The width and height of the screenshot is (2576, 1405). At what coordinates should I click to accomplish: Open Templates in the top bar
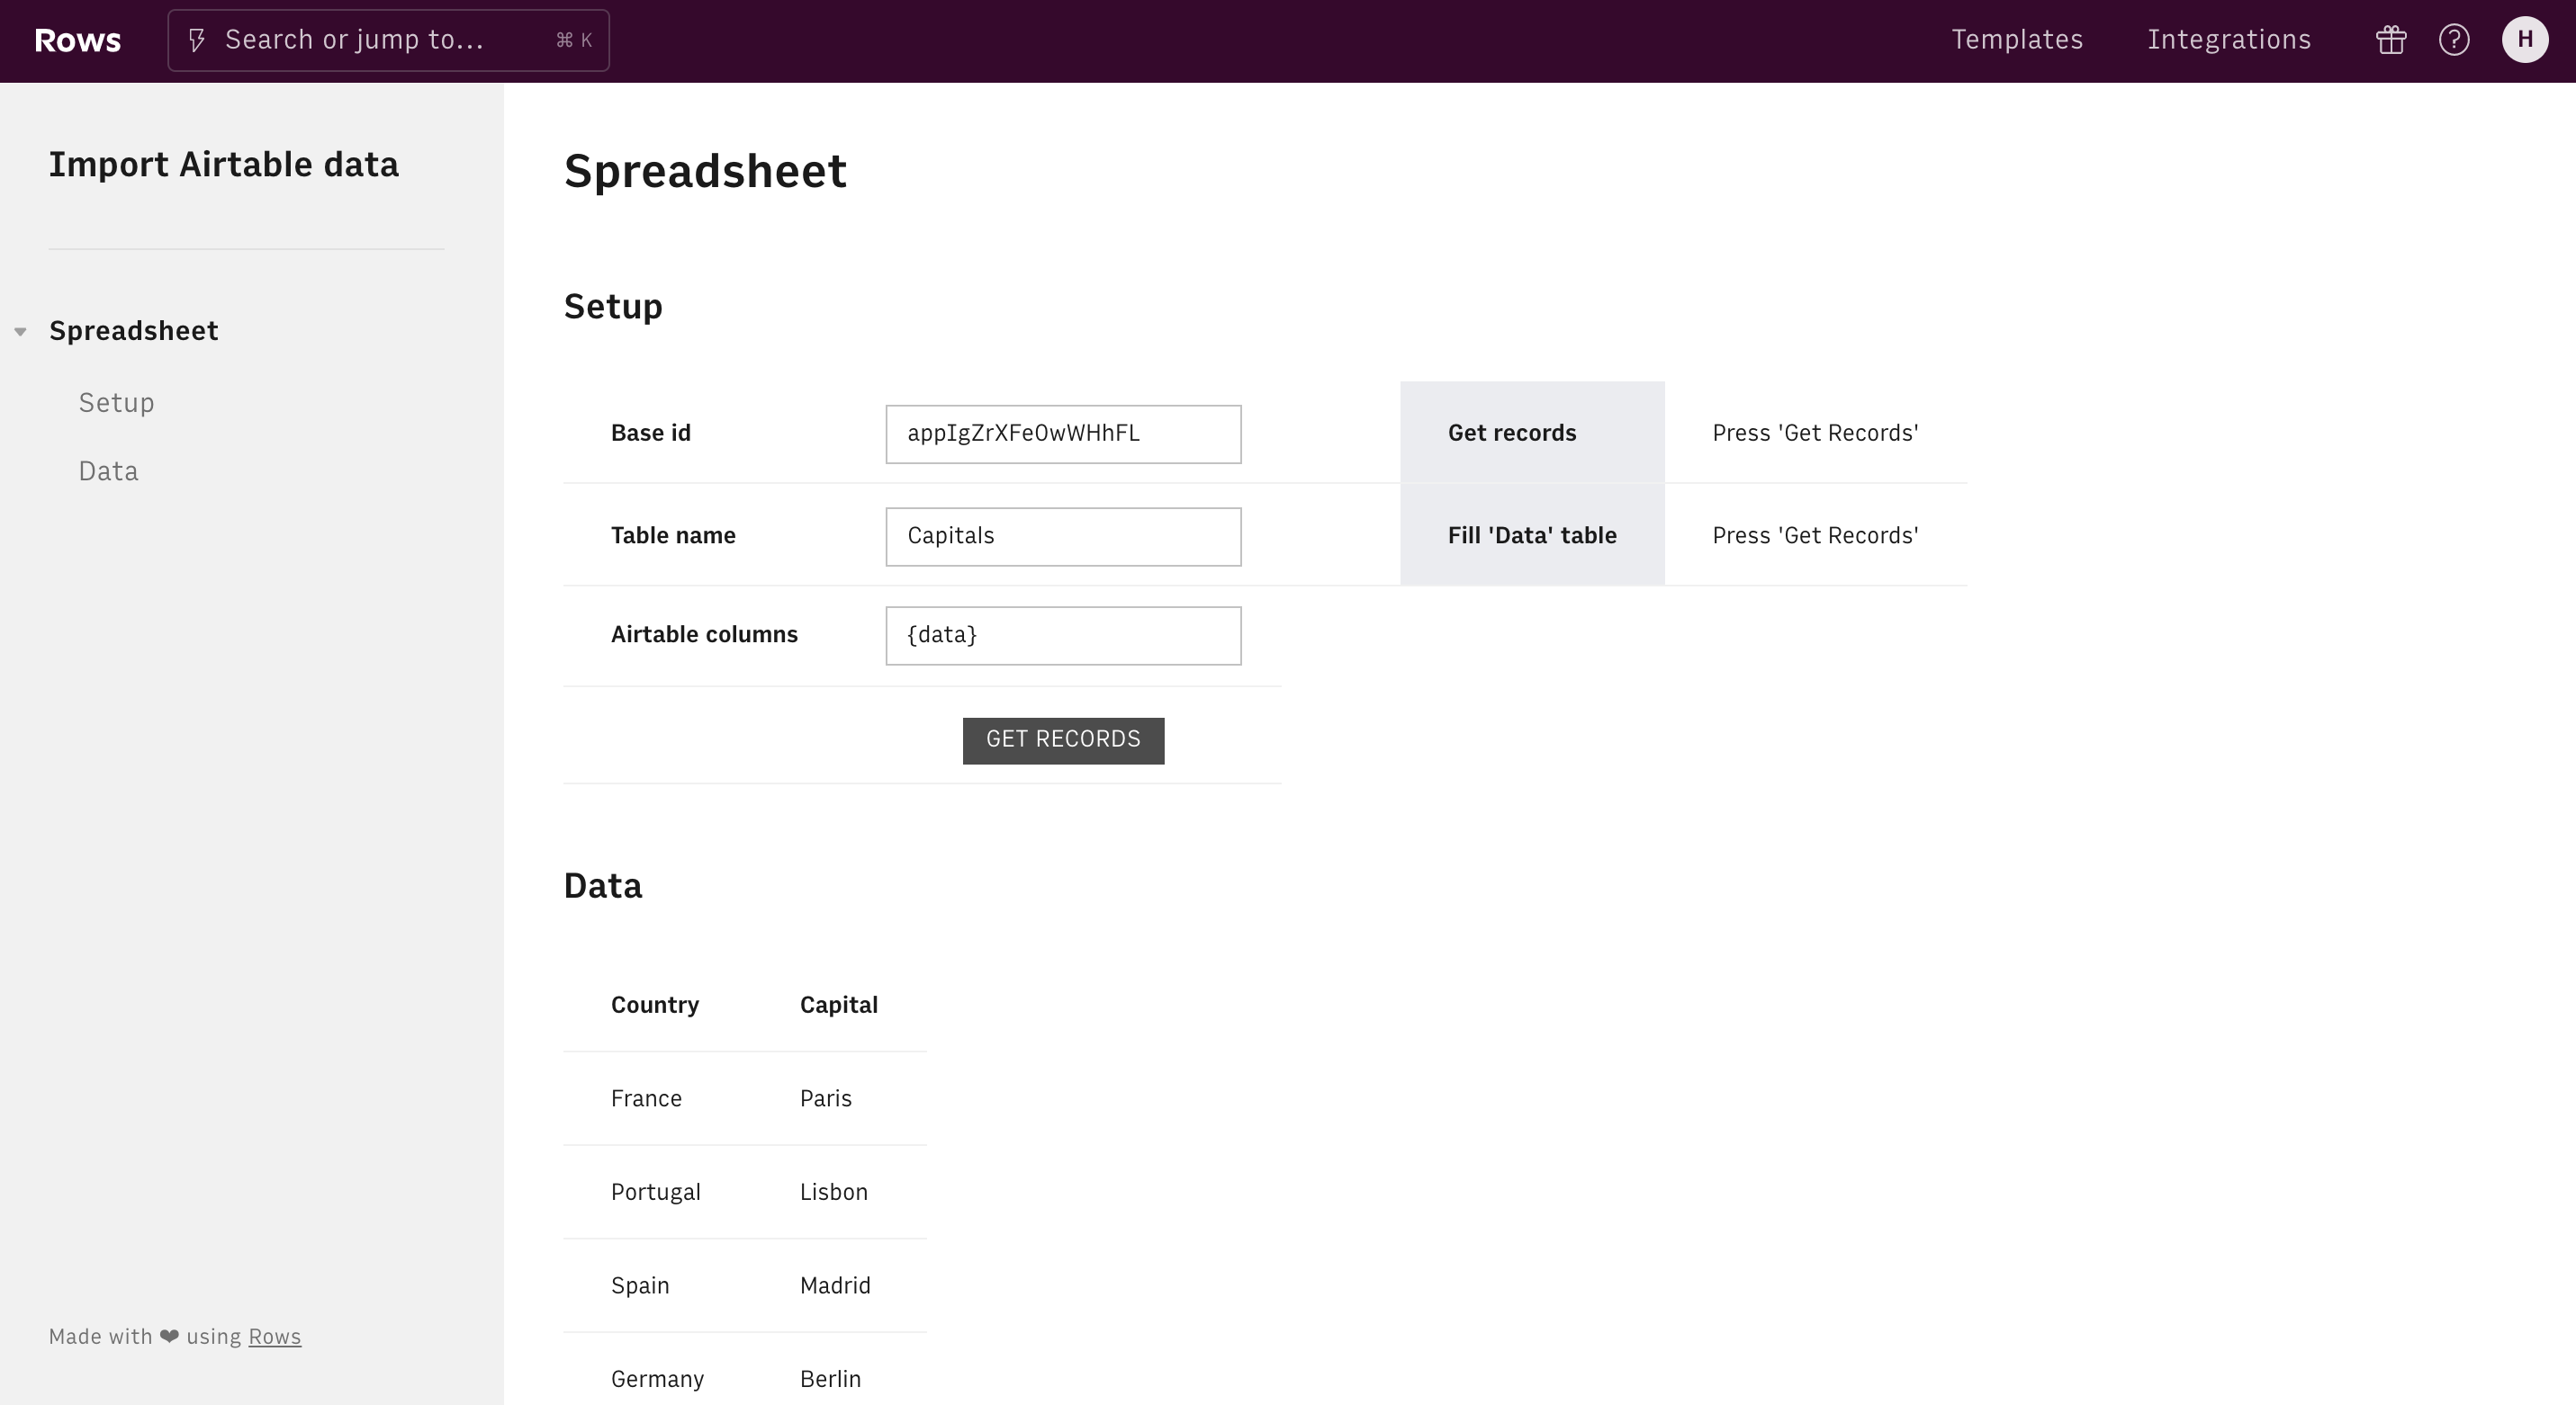tap(2017, 40)
